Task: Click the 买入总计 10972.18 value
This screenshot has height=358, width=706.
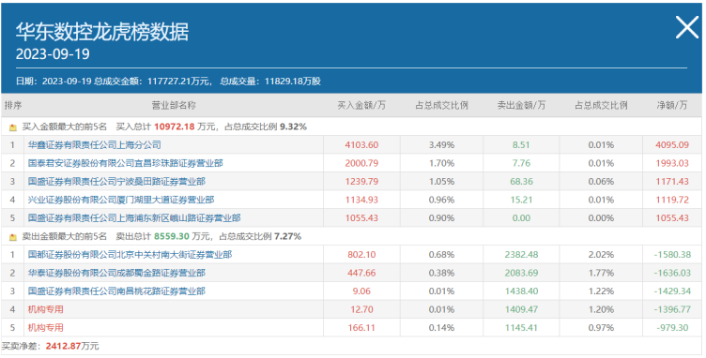Action: 175,127
